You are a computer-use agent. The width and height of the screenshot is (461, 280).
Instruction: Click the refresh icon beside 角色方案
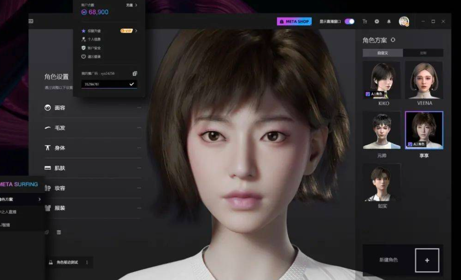coord(393,40)
